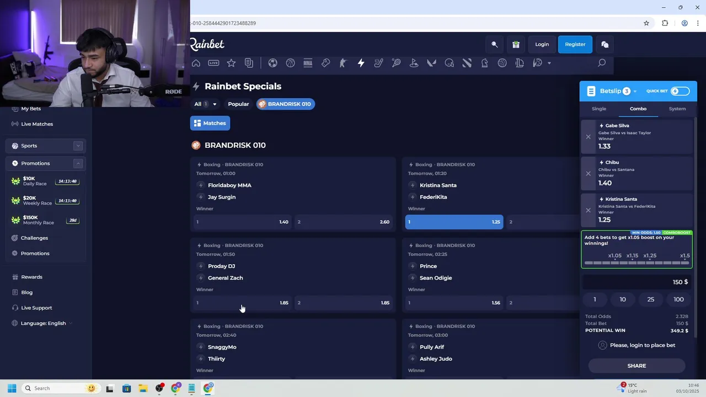Select the BRANDRISK 010 filter chip

[x=285, y=104]
